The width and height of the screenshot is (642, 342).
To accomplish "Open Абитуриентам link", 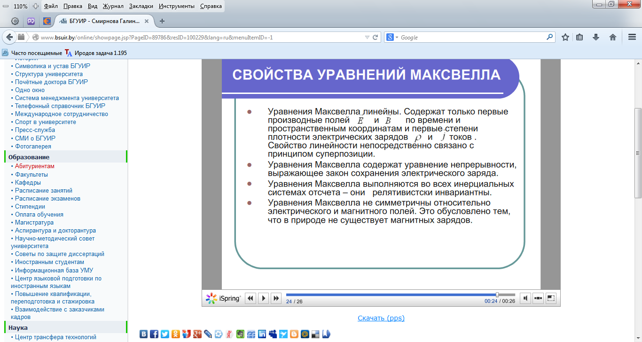I will tap(35, 166).
